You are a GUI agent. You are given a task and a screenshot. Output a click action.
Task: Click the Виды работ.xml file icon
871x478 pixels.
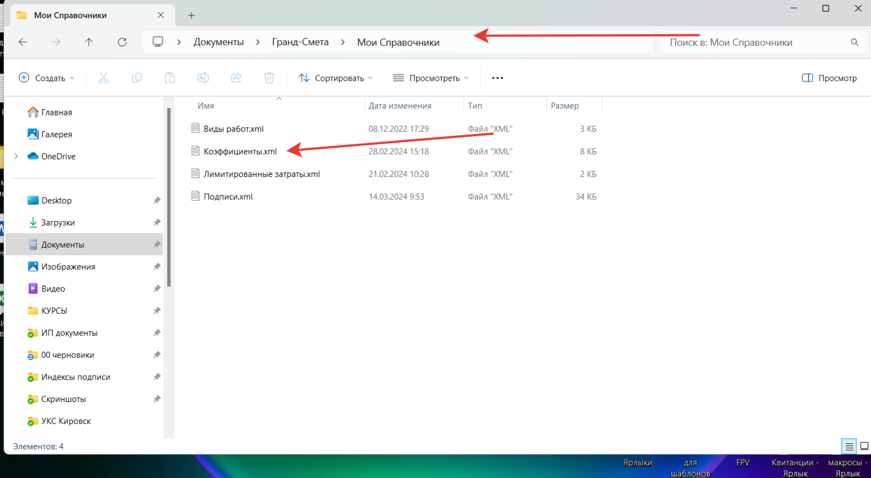[196, 128]
